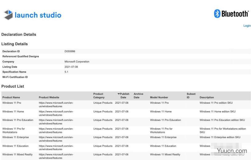
Task: Click publish date in Windows 11 Pro row
Action: (x=122, y=103)
